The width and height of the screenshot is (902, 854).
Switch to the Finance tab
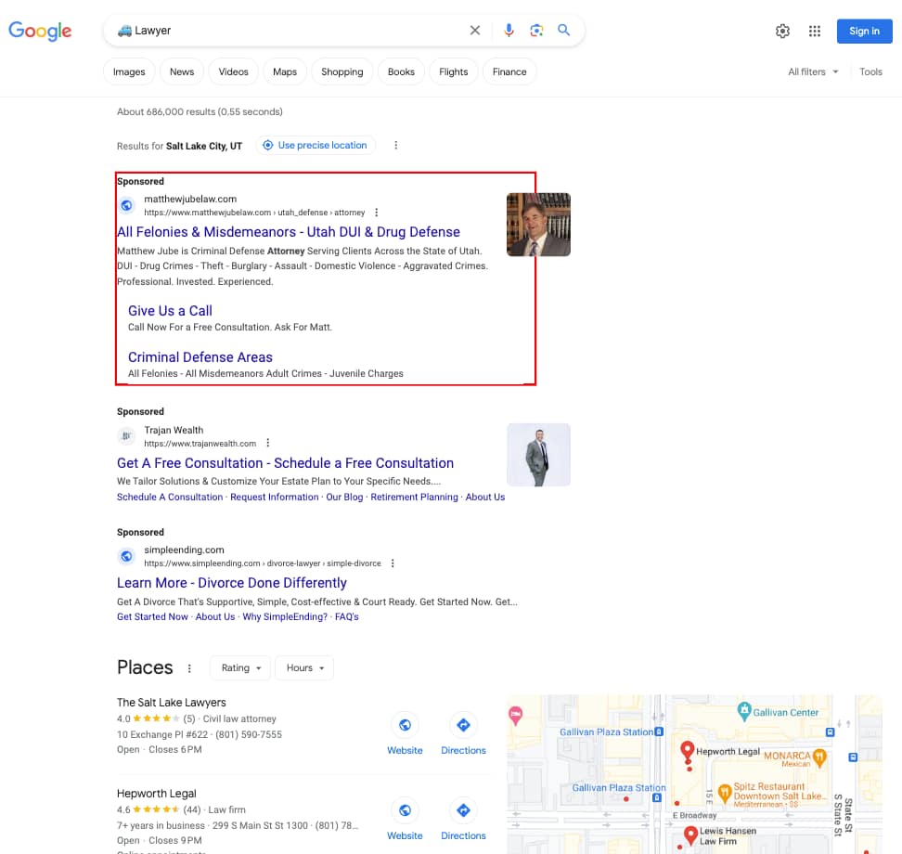509,71
